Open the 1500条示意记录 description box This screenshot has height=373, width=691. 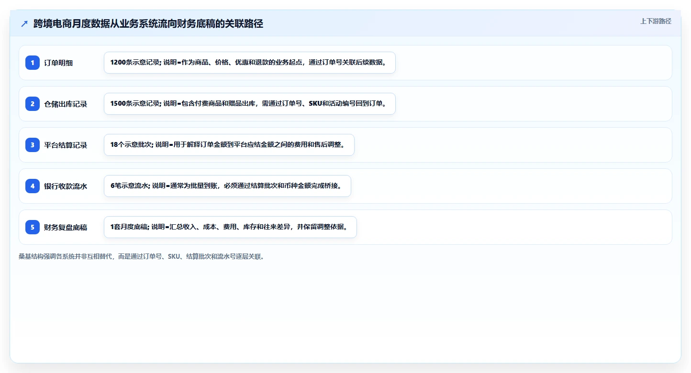[x=250, y=104]
